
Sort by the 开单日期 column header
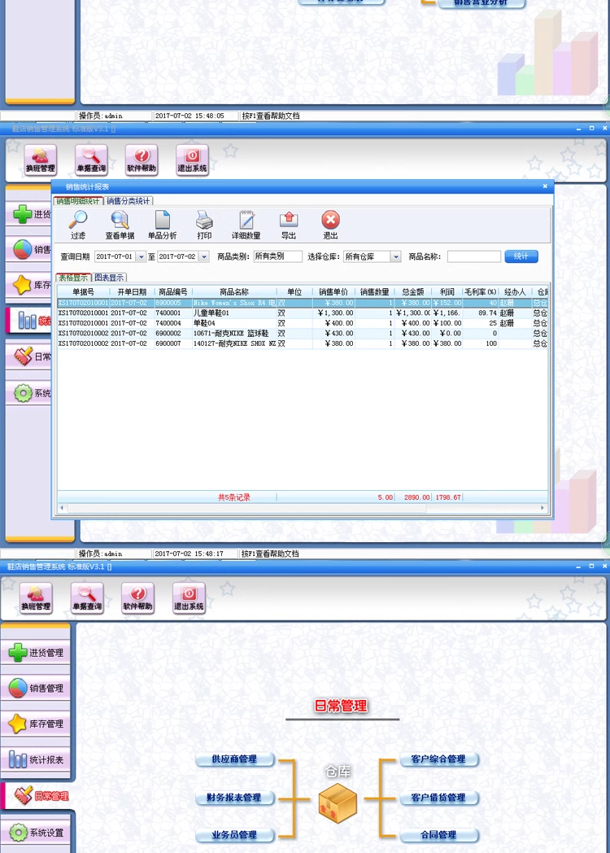tap(132, 292)
